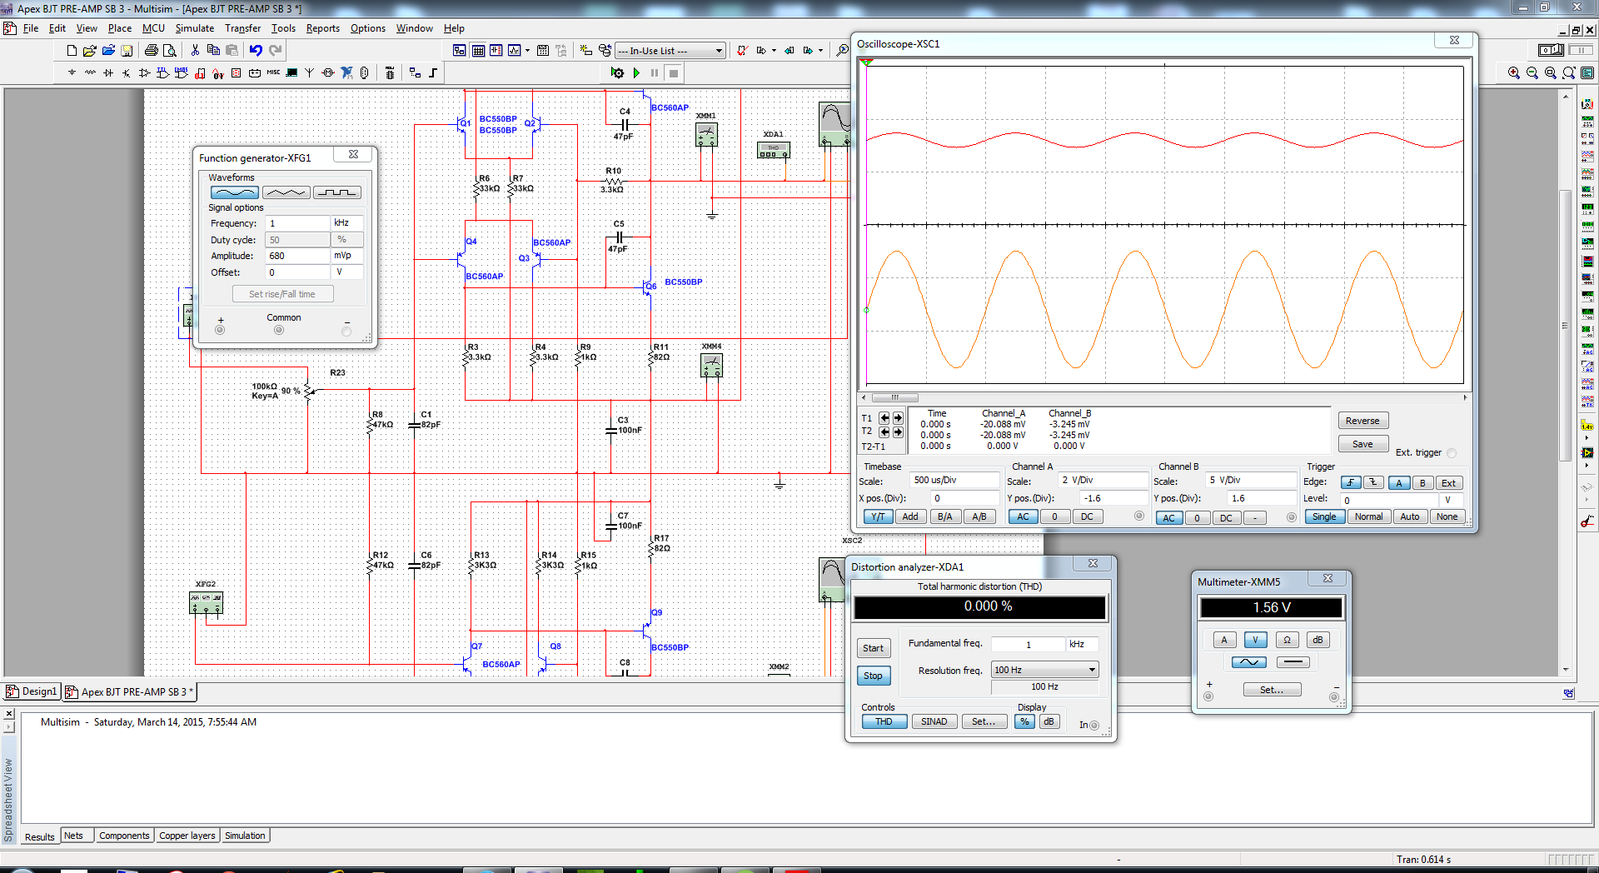Undo the last action
This screenshot has width=1599, height=873.
point(256,51)
